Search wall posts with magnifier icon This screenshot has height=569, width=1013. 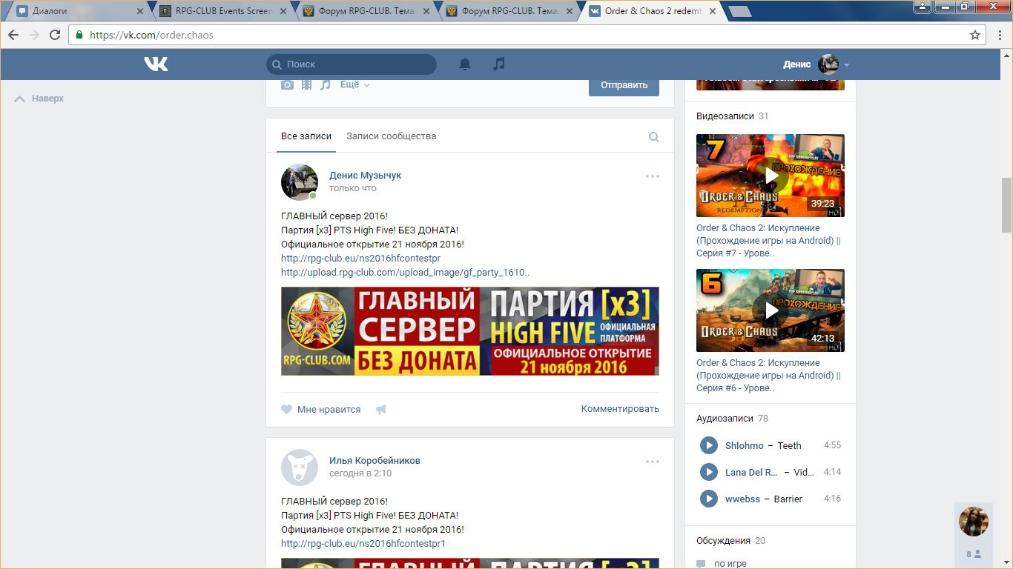(x=654, y=136)
